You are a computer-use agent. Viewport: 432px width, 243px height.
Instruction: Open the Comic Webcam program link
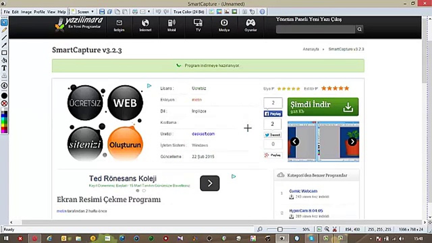coord(303,191)
